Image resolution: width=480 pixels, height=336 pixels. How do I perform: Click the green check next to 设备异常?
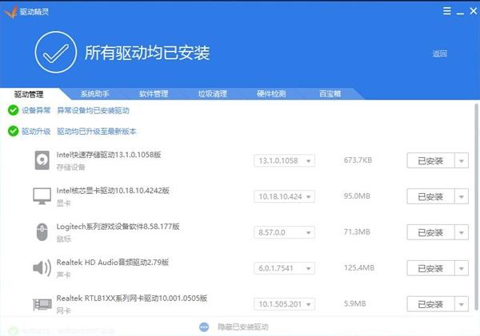click(x=13, y=110)
